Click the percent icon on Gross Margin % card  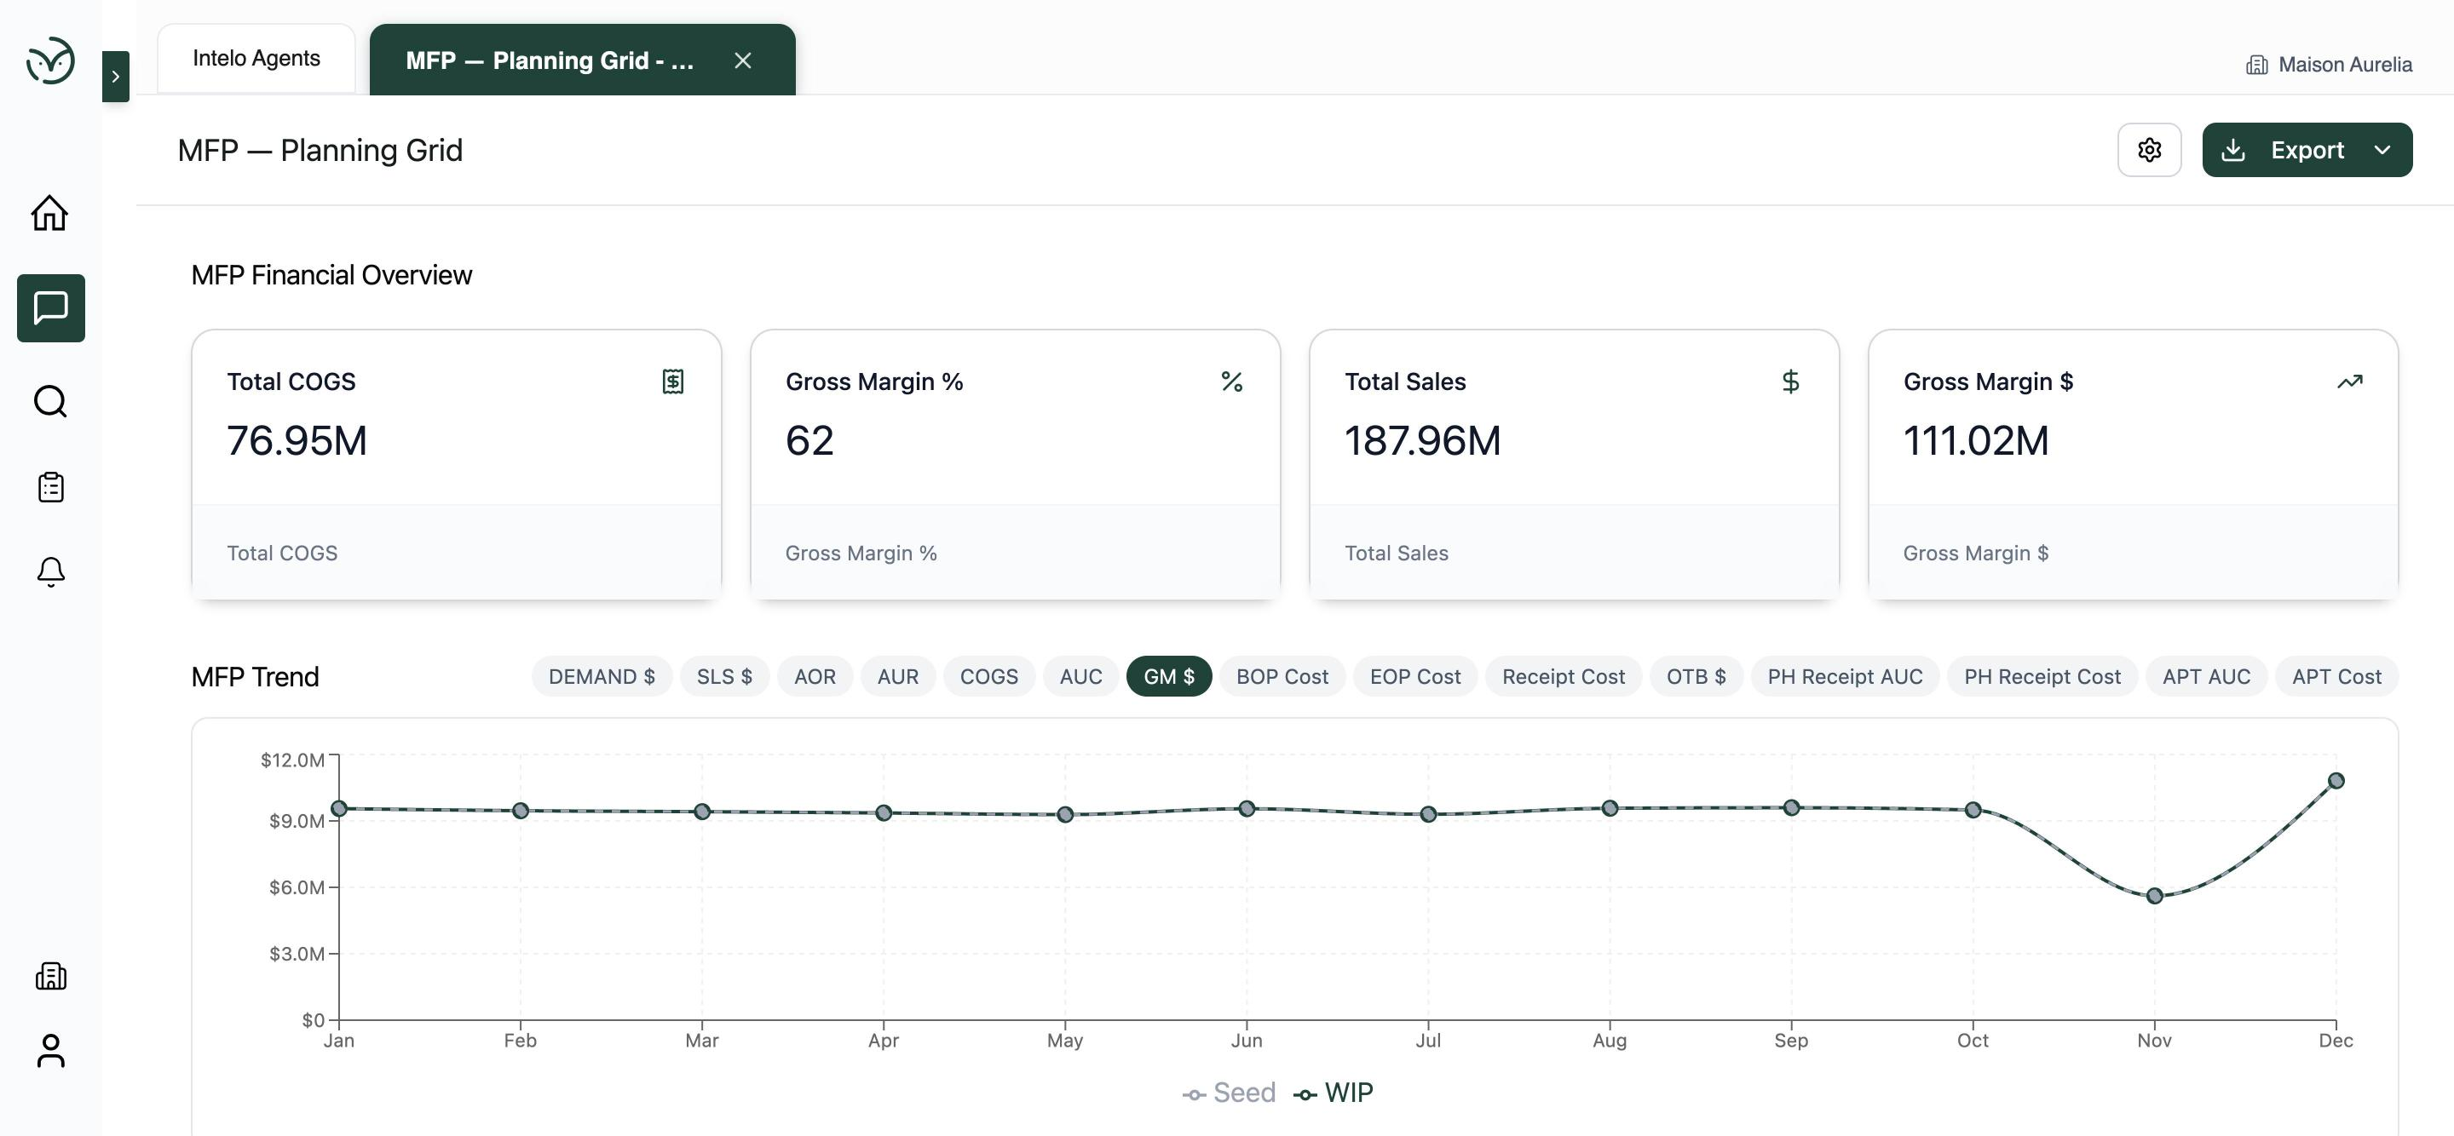(x=1232, y=382)
